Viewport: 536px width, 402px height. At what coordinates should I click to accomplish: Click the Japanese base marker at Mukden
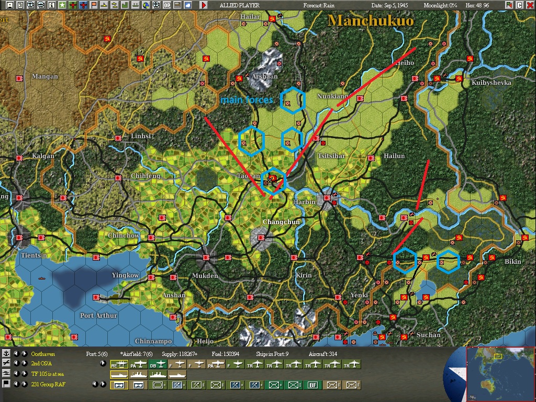click(x=206, y=258)
